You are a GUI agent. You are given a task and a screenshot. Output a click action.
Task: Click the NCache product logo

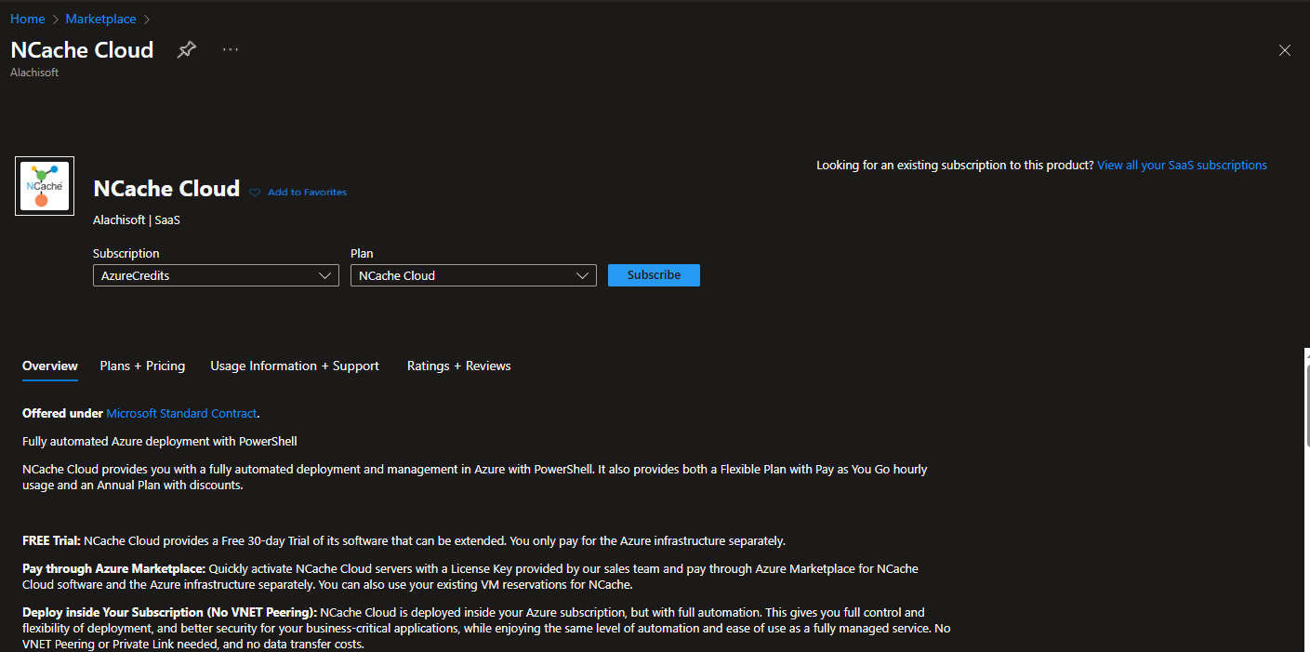coord(45,186)
